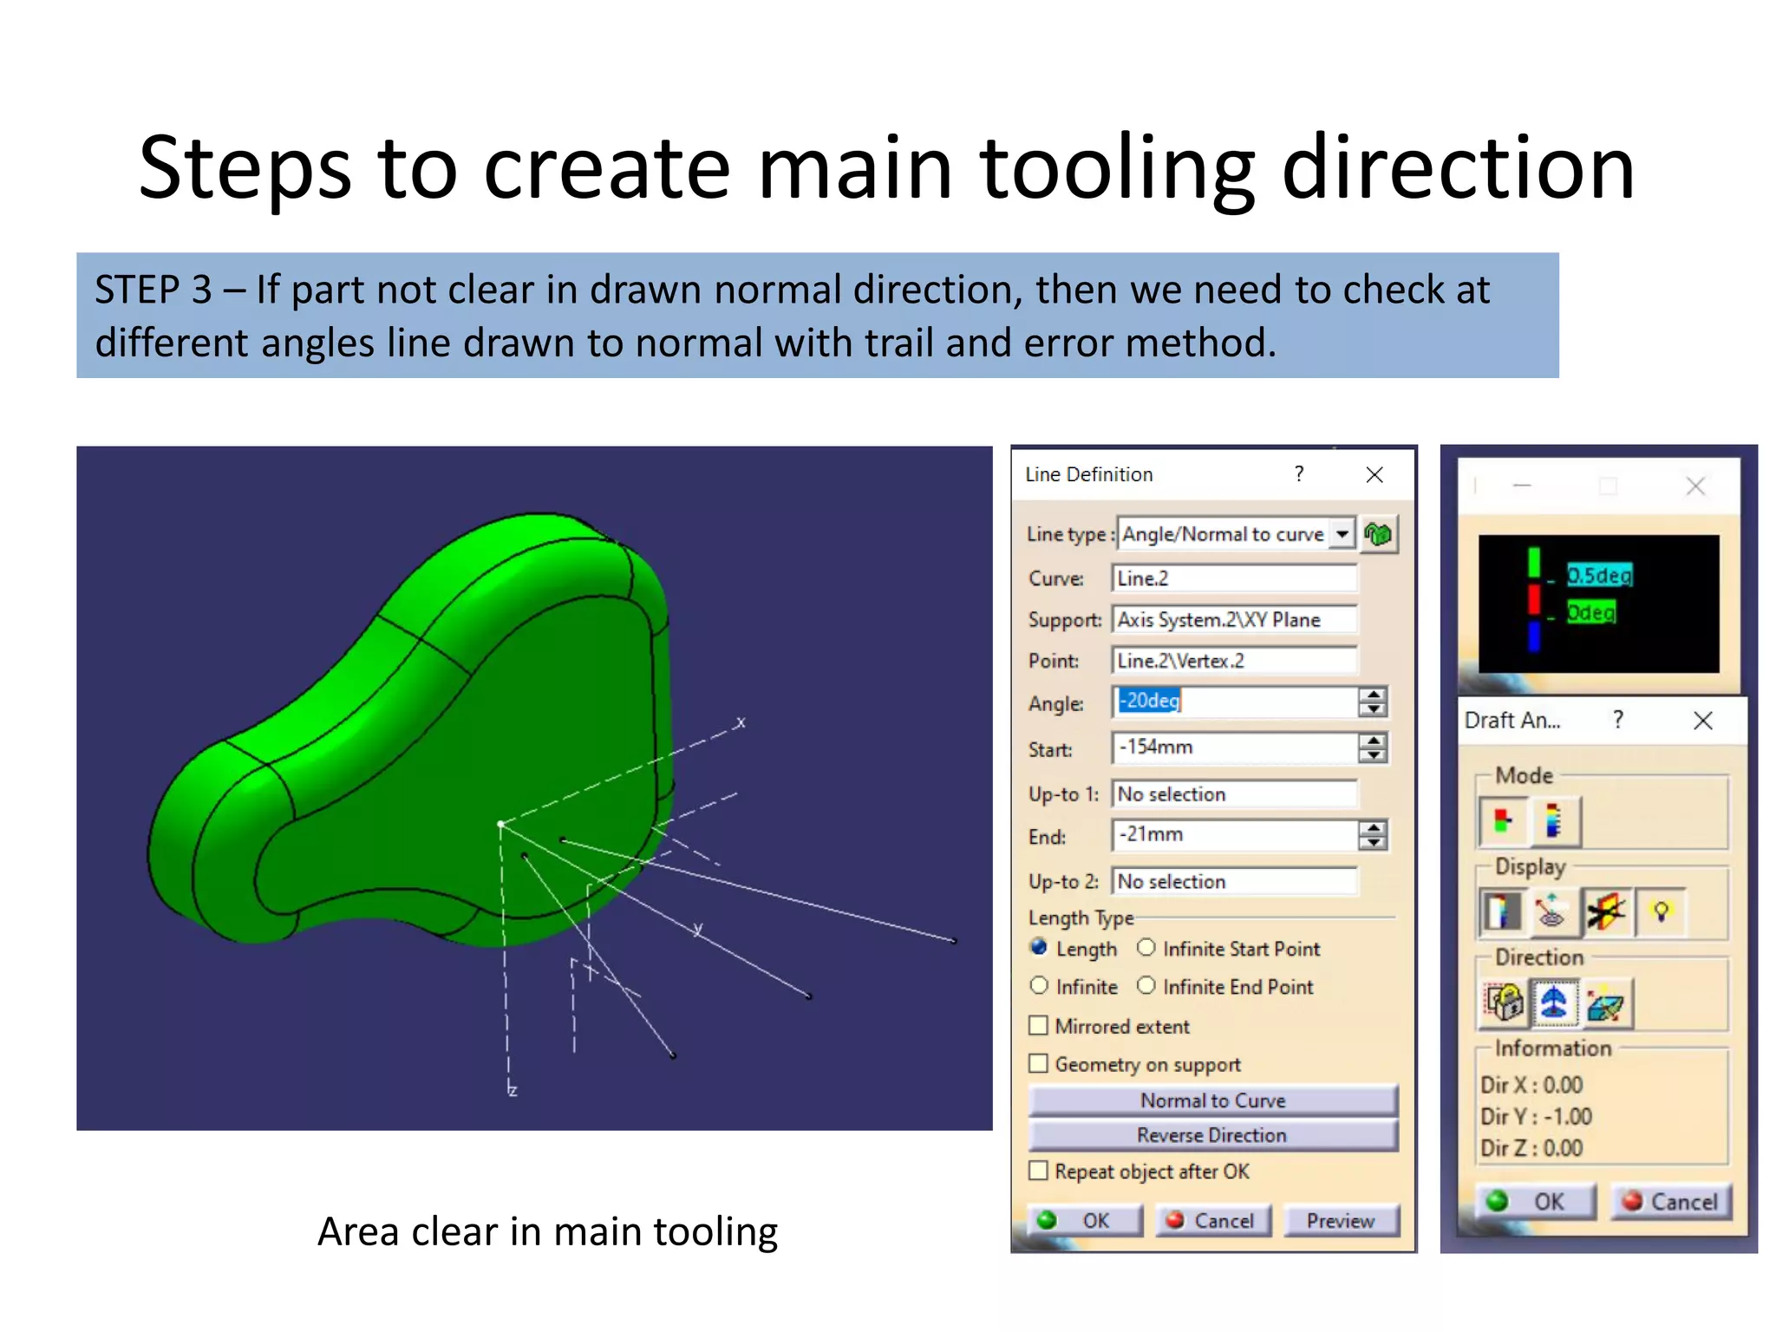Decrease the Angle value with down arrow
The width and height of the screenshot is (1776, 1332).
tap(1373, 709)
